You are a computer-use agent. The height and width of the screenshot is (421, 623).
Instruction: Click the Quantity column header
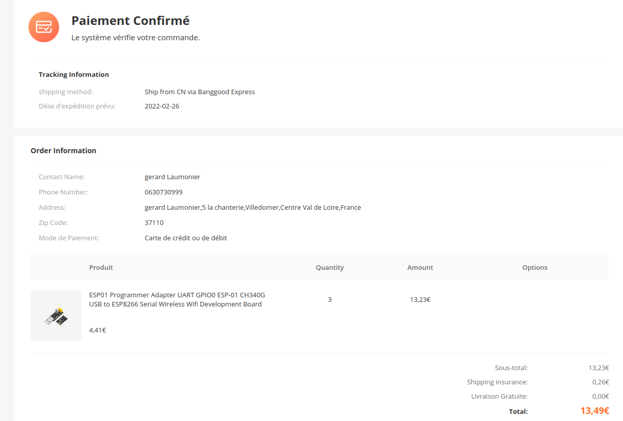[330, 267]
